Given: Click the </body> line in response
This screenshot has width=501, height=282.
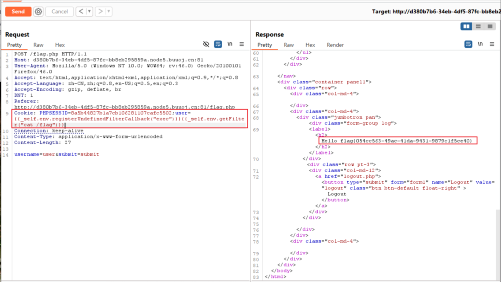Looking at the screenshot, I should pos(282,271).
